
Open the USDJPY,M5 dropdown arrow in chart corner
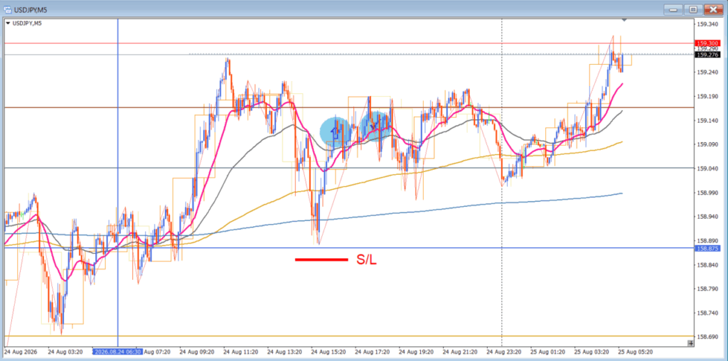coord(8,23)
